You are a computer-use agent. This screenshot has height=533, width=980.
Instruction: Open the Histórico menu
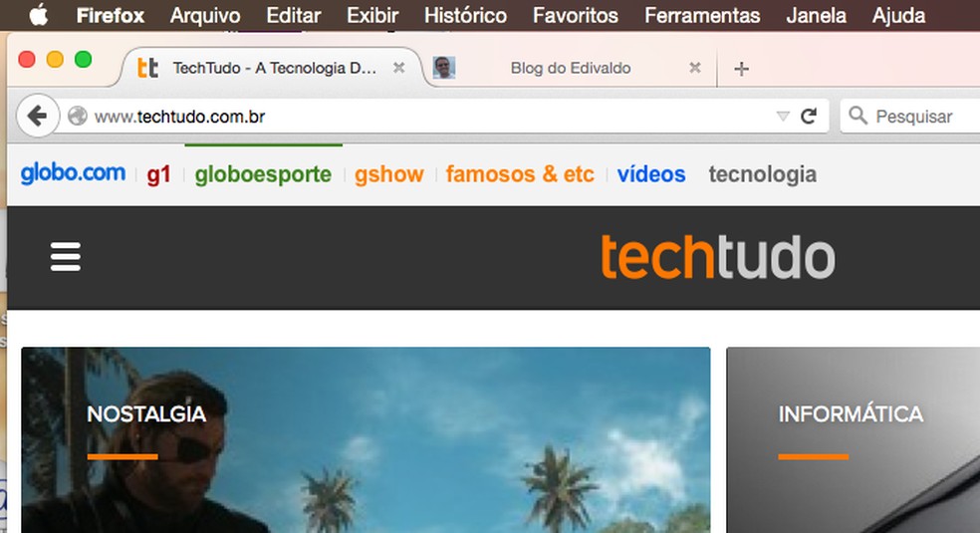465,15
